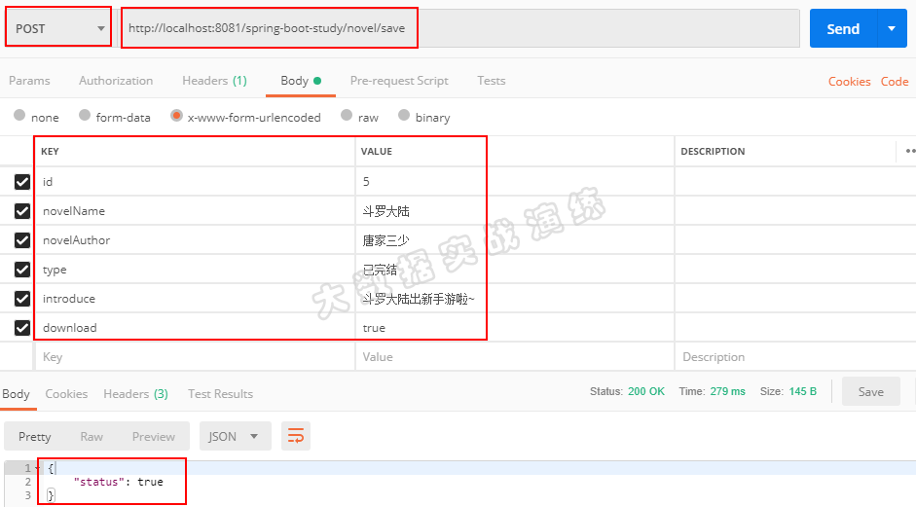Click the VALUE column header
This screenshot has height=507, width=916.
pyautogui.click(x=376, y=151)
